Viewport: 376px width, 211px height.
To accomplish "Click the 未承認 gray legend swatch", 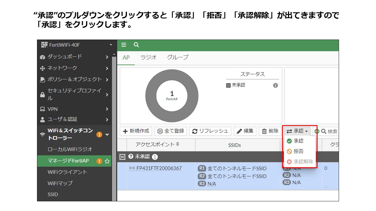I will [228, 85].
